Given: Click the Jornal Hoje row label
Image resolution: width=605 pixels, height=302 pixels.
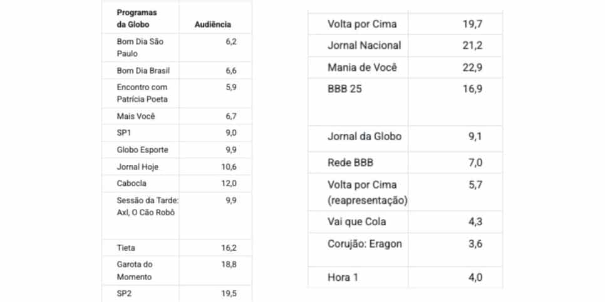Looking at the screenshot, I should (x=138, y=167).
